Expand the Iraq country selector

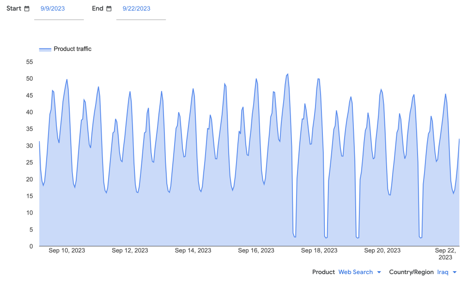point(443,272)
